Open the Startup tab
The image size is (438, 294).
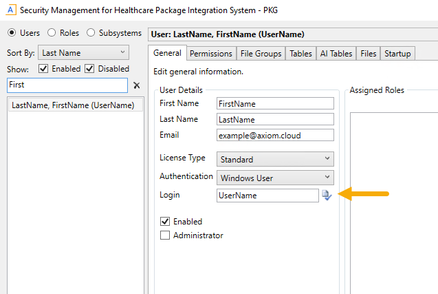tap(397, 54)
